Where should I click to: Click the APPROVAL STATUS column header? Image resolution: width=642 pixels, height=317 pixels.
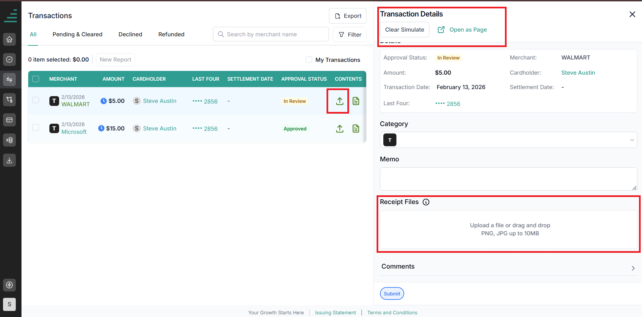coord(304,79)
